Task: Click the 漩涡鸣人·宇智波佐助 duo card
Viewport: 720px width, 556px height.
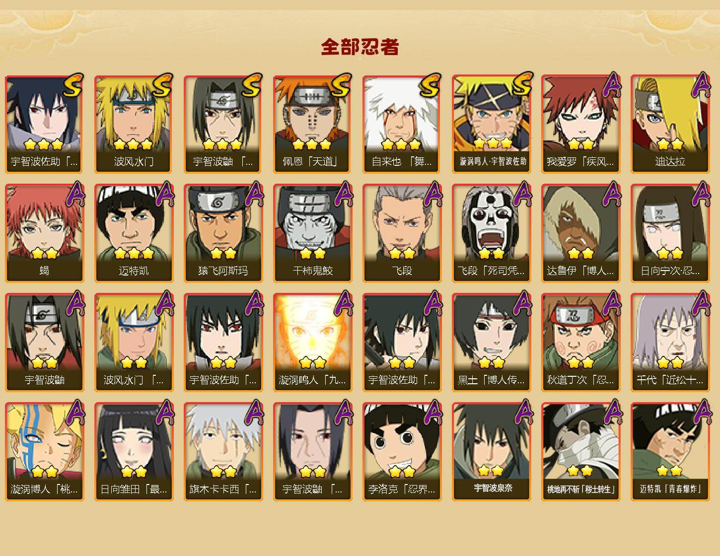Action: [x=491, y=124]
